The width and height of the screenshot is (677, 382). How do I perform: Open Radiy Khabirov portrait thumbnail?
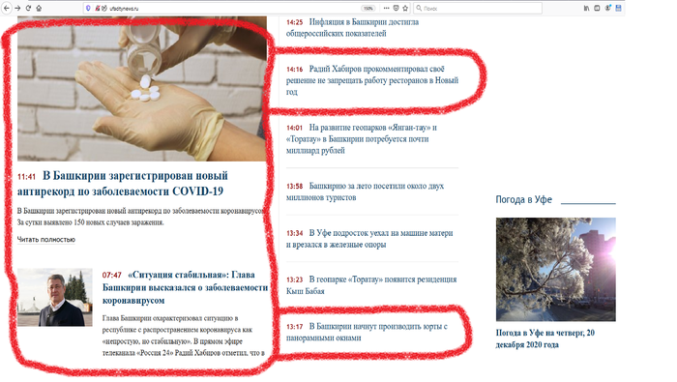point(55,297)
